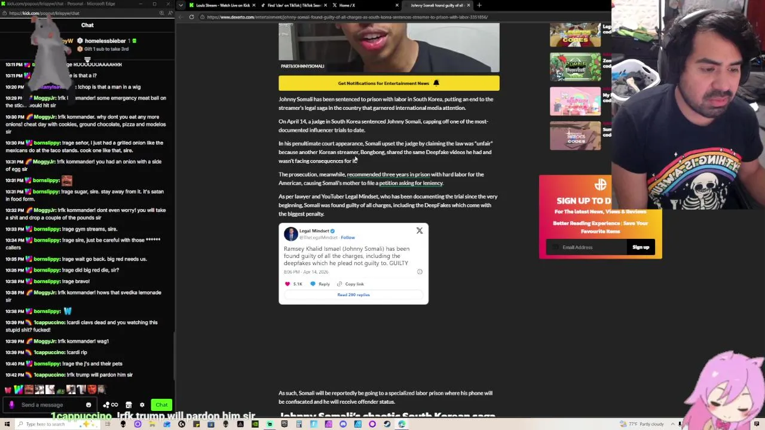
Task: Click the newsletter Sign up button
Action: (x=641, y=247)
